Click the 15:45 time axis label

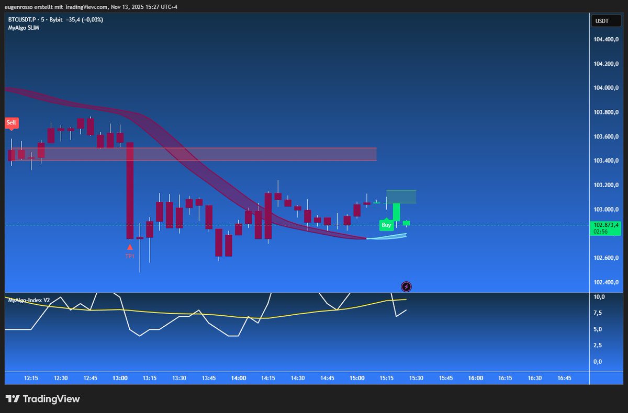pyautogui.click(x=446, y=378)
